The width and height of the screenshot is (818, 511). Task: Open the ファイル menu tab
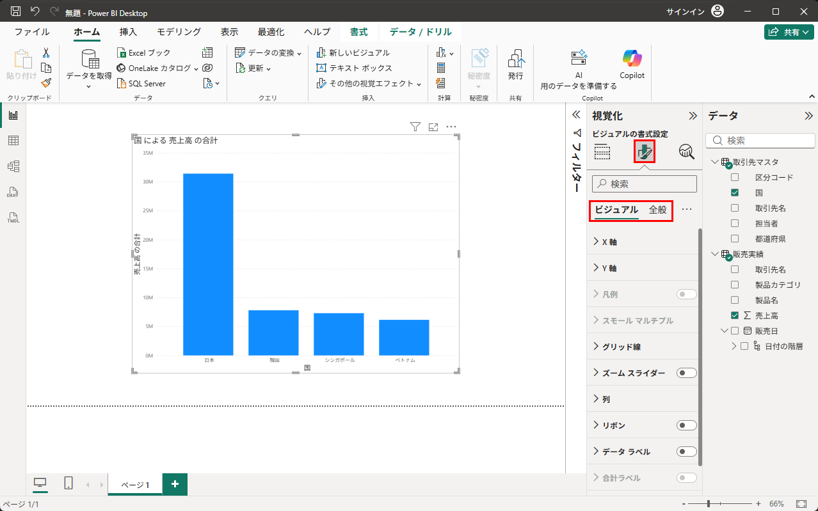click(32, 32)
